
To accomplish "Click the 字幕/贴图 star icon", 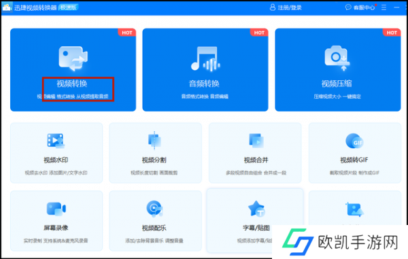I will tap(256, 209).
